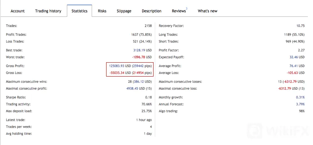Open the Description tab
Viewport: 313px width, 145px height.
click(151, 11)
